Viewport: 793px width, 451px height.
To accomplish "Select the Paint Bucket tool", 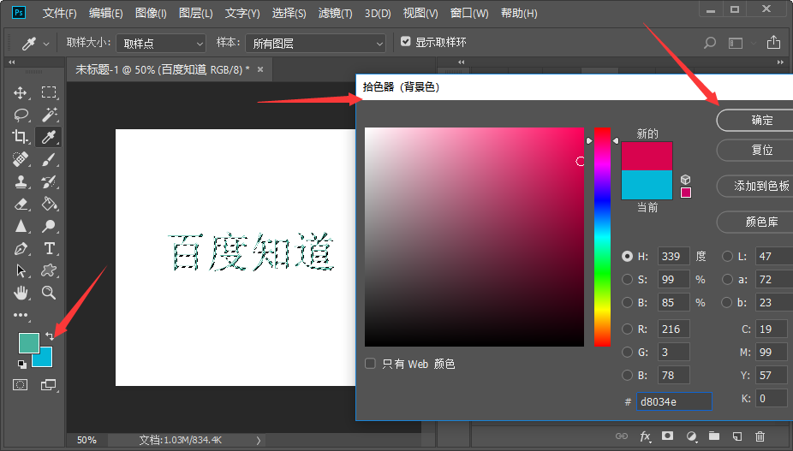I will tap(49, 204).
